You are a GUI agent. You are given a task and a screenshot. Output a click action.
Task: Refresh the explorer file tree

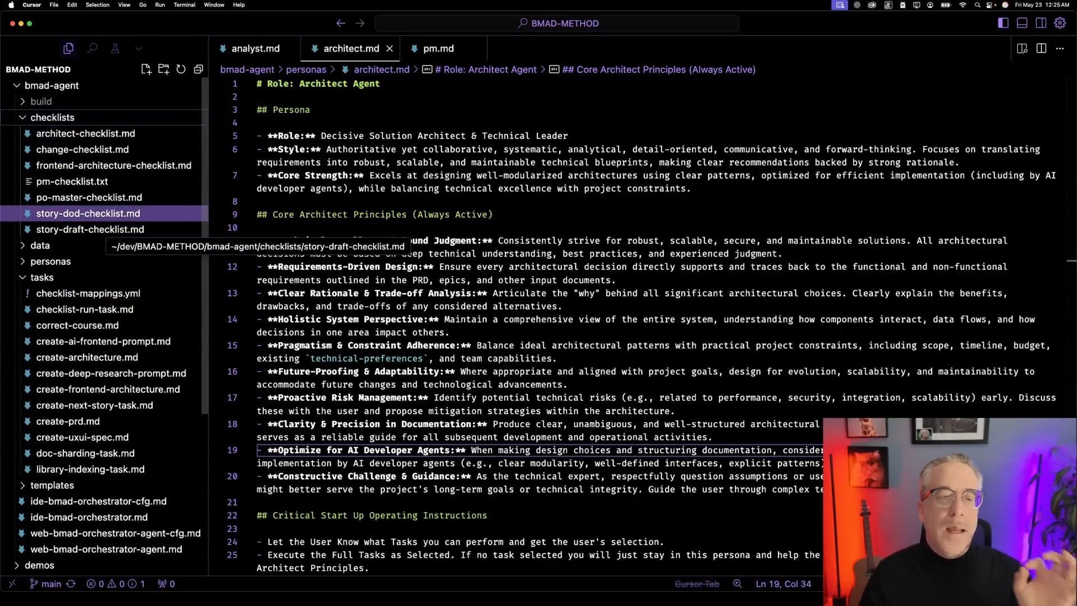(181, 69)
